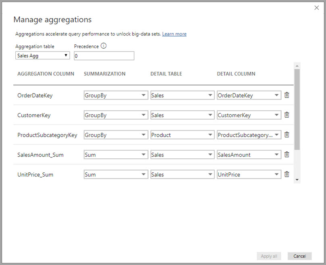Delete the OrderDateKey aggregation row
This screenshot has height=265, width=326.
pyautogui.click(x=287, y=95)
